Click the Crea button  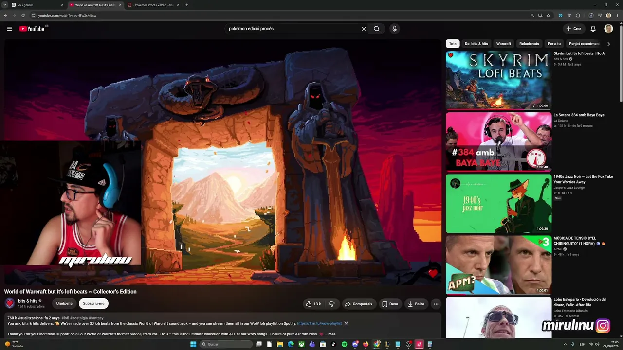coord(573,29)
